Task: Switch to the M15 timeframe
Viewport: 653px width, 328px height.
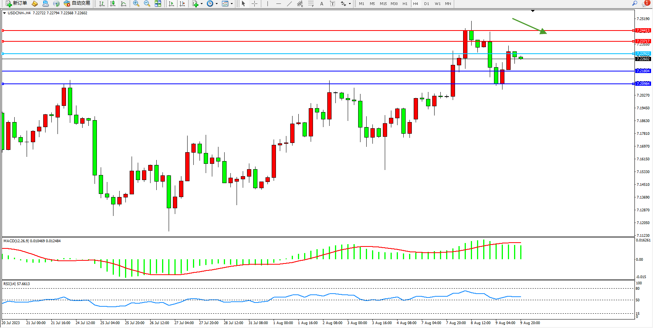Action: click(383, 3)
